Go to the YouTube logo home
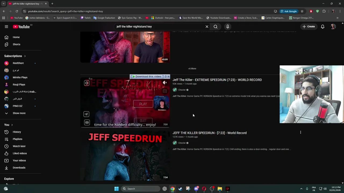Image resolution: width=344 pixels, height=193 pixels. coord(21,27)
